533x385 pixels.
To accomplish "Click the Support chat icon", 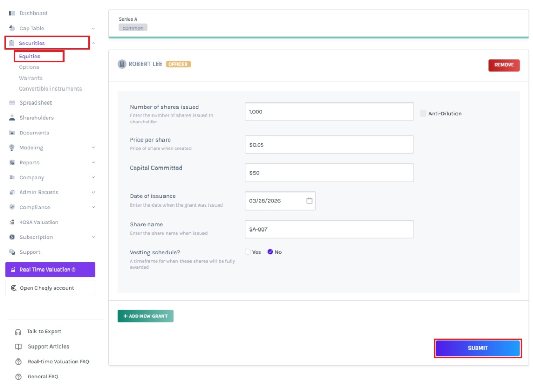I will coord(12,252).
